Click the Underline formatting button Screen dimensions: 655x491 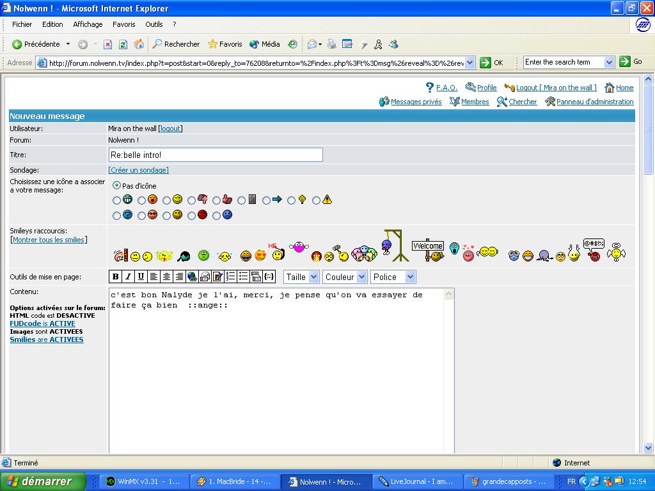click(141, 277)
